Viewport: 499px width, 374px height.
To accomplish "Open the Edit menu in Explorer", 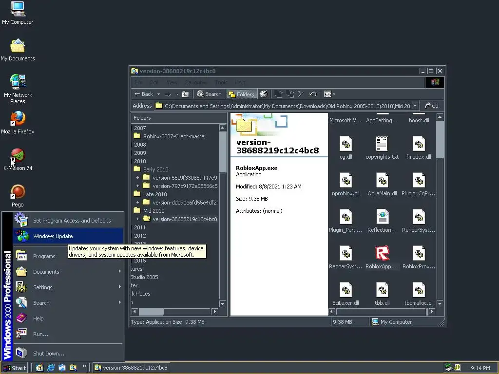I will (x=154, y=82).
